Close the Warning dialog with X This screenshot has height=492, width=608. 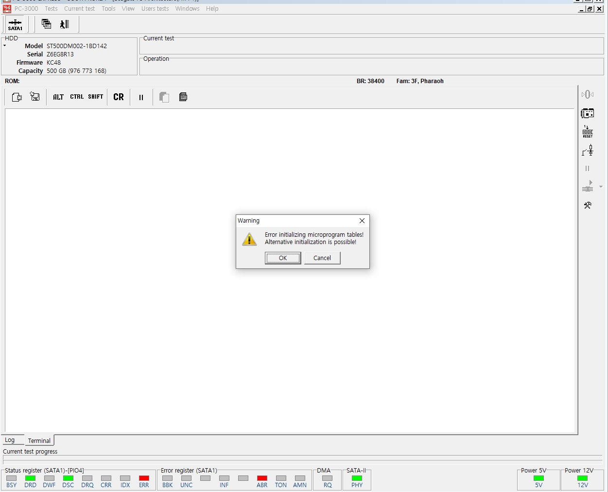pos(362,221)
